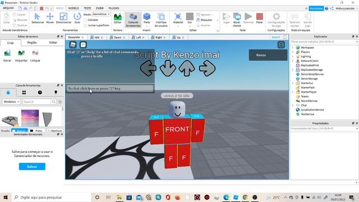Click the Bloquear lock tool

point(204,20)
